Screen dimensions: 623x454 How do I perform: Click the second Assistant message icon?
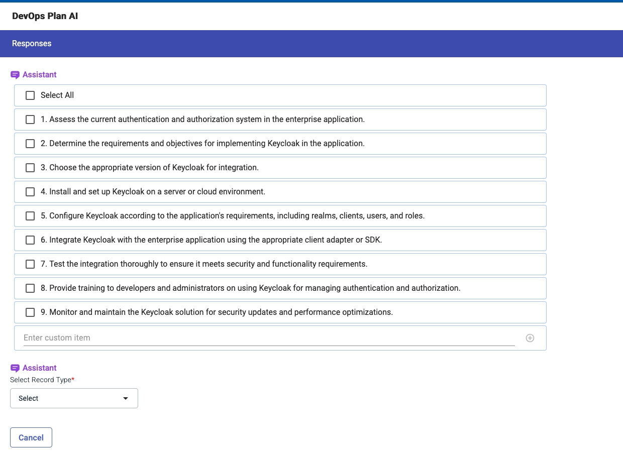tap(14, 368)
